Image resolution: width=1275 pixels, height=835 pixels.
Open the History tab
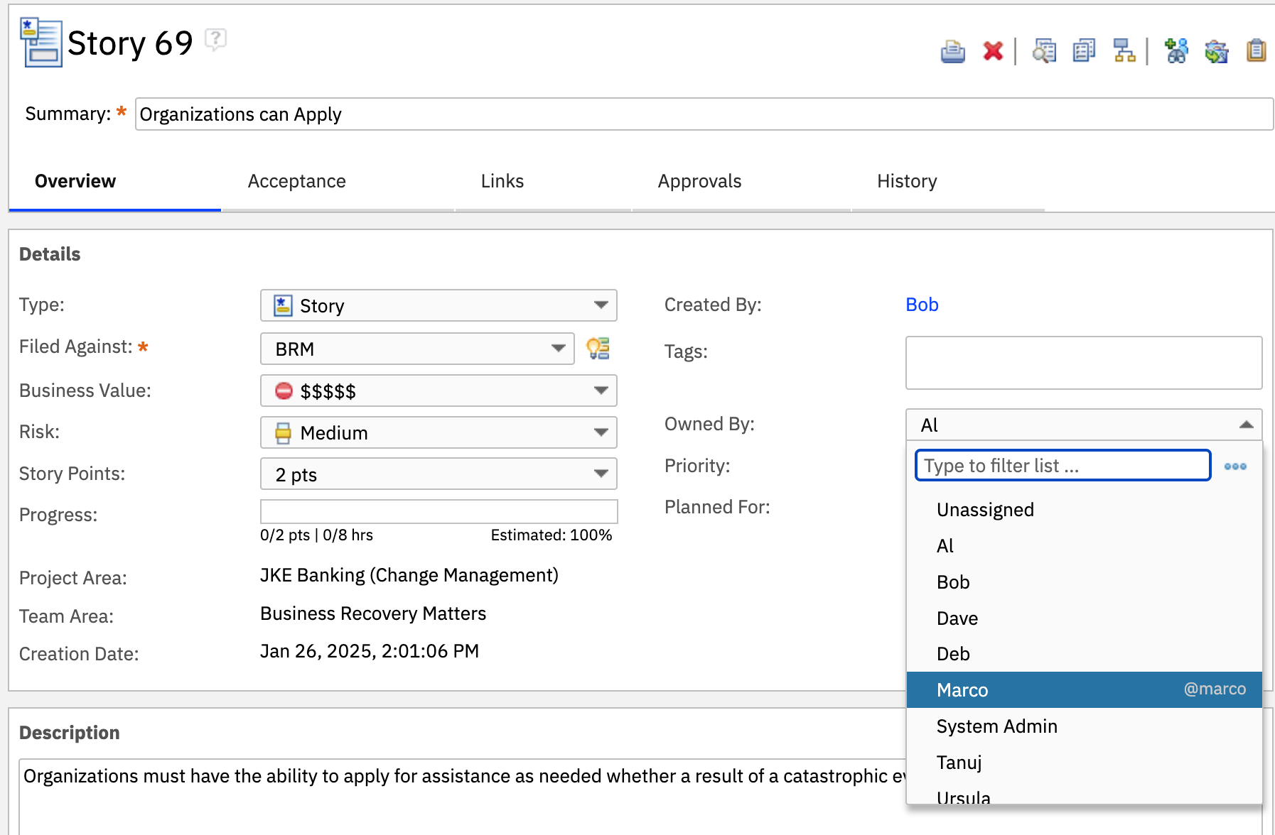tap(907, 181)
